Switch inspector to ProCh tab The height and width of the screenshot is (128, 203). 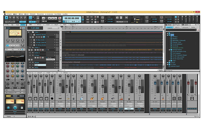pos(23,25)
